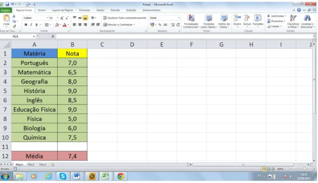Open Formatar como Tabela gallery
Screen dimensions: 318x183
point(208,21)
